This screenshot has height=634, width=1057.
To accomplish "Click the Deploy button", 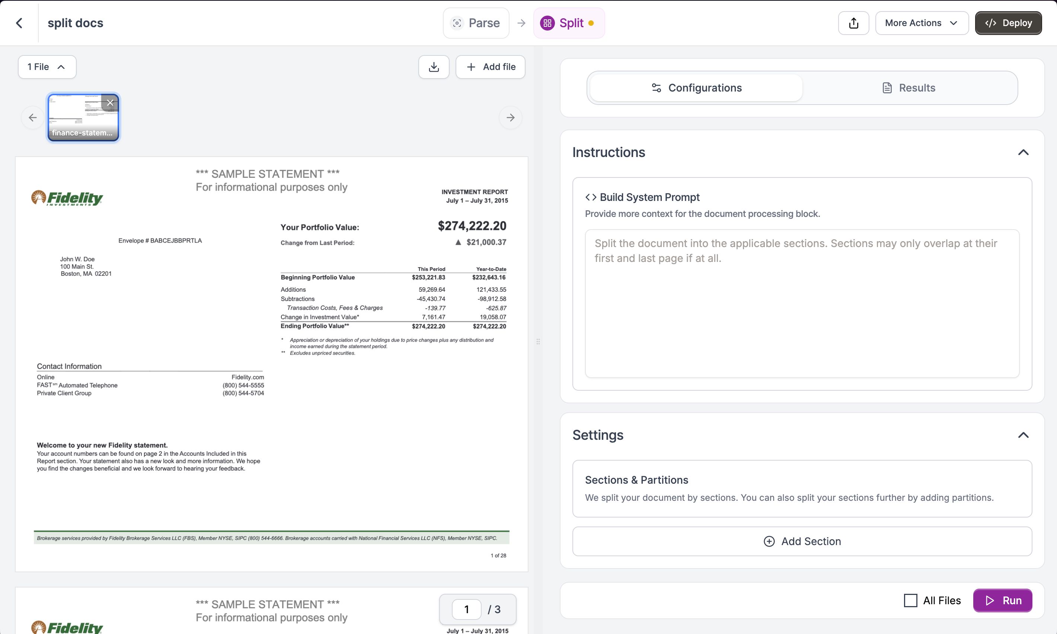I will click(x=1008, y=23).
